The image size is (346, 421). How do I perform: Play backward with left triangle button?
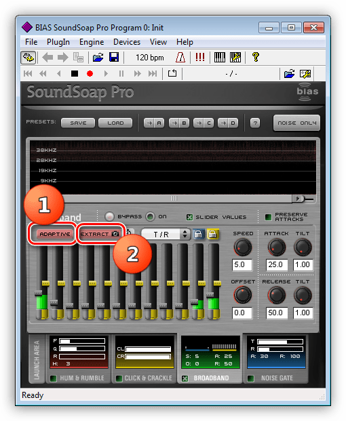(59, 74)
